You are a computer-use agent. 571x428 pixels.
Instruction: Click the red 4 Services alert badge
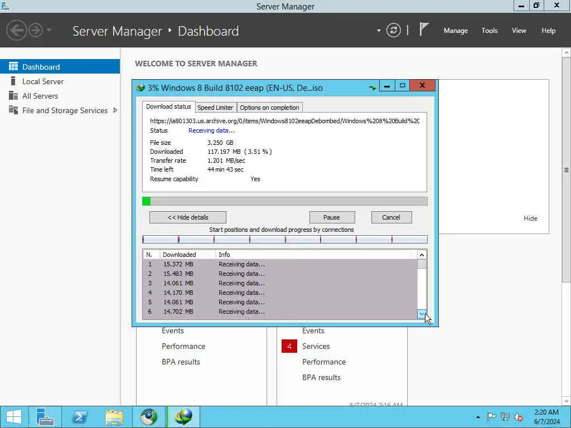(289, 346)
